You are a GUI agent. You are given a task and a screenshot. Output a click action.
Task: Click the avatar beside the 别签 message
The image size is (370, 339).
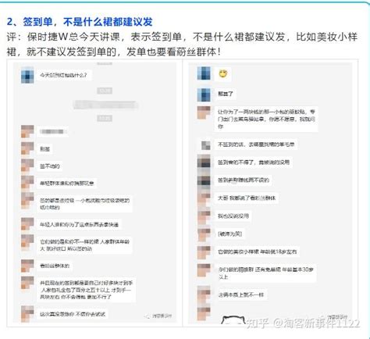coord(27,149)
